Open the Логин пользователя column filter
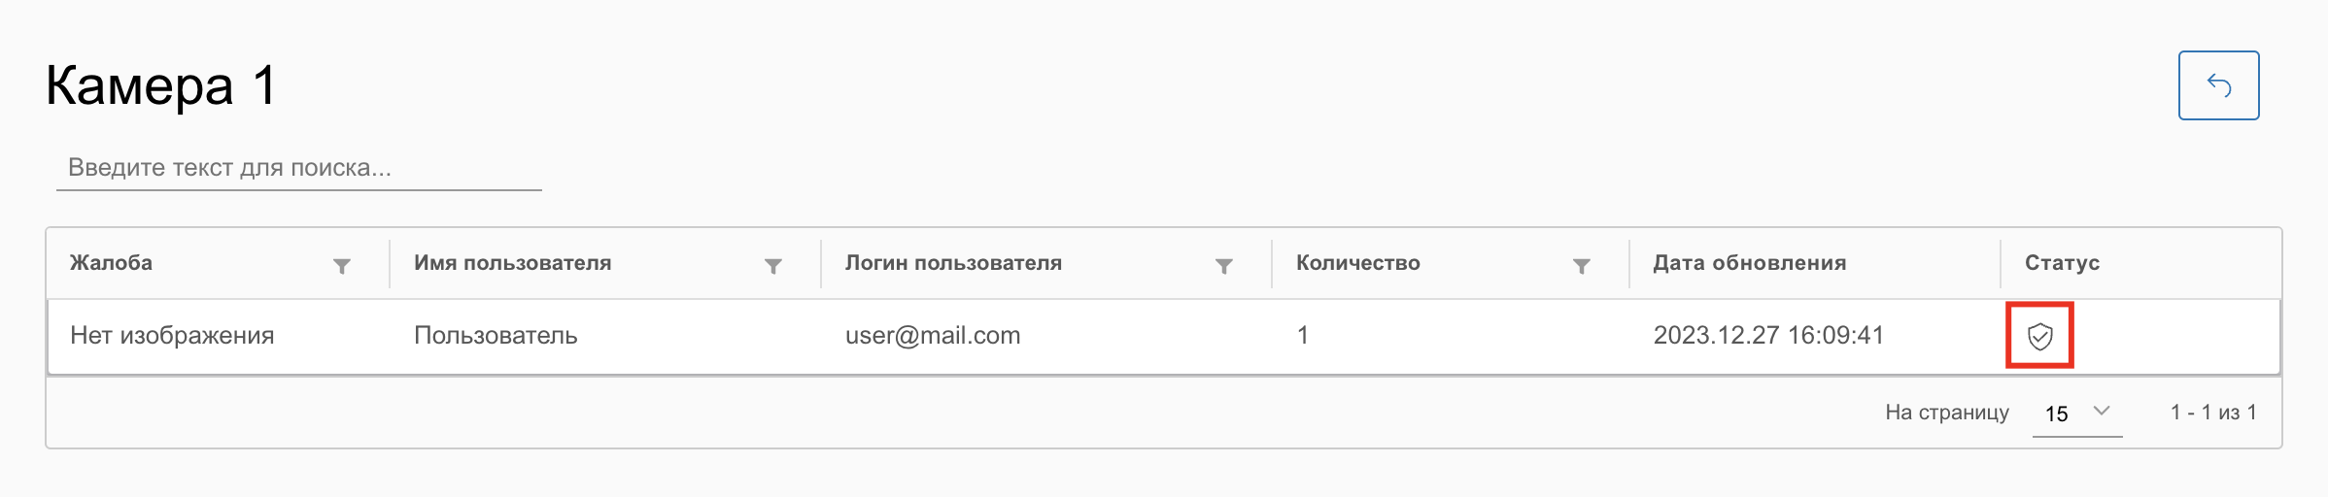2328x497 pixels. tap(1224, 266)
